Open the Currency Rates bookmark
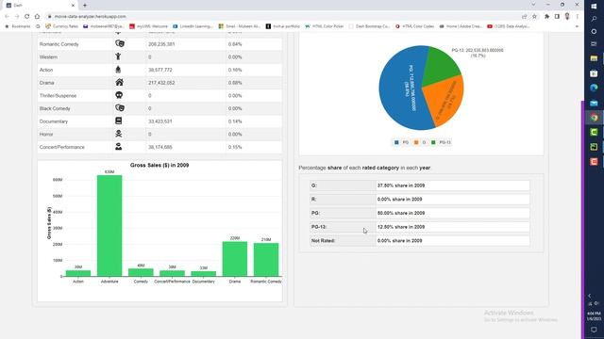This screenshot has height=339, width=604. pos(61,26)
